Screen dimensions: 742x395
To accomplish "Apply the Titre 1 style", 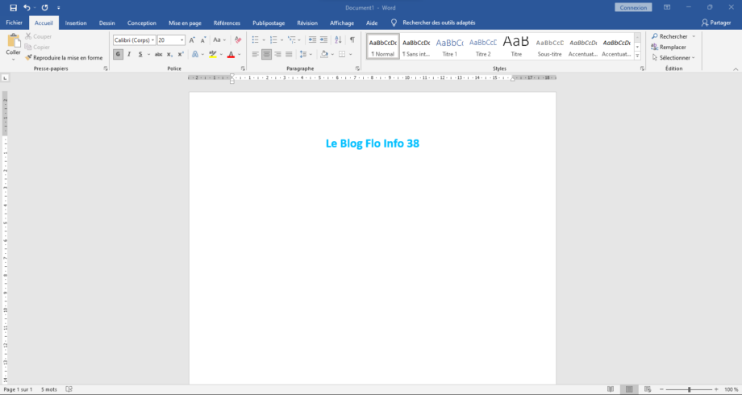I will point(449,47).
